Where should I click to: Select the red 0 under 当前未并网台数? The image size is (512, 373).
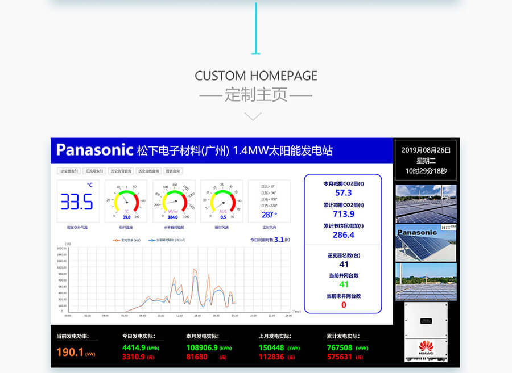coord(344,305)
